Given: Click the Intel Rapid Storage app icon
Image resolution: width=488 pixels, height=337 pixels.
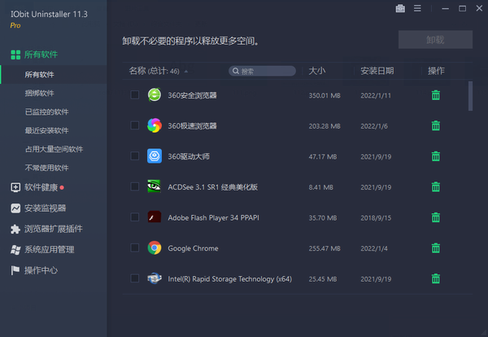Looking at the screenshot, I should point(155,278).
